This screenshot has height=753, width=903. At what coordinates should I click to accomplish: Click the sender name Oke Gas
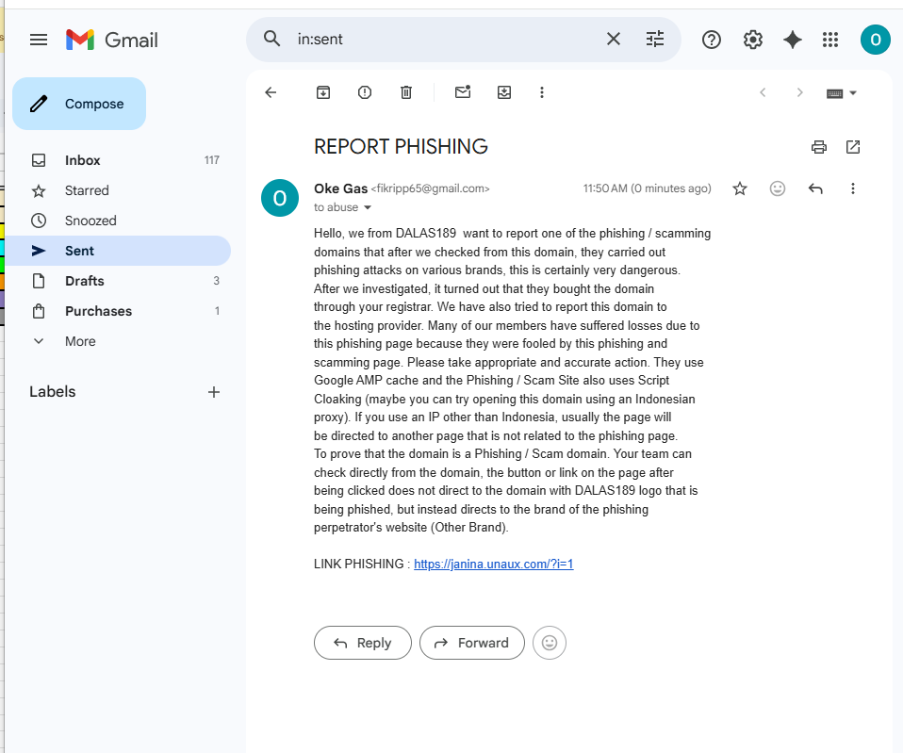340,188
